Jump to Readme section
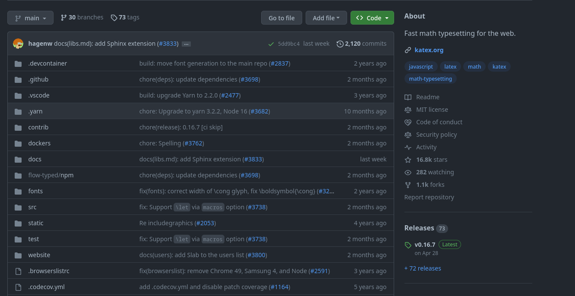 coord(422,97)
